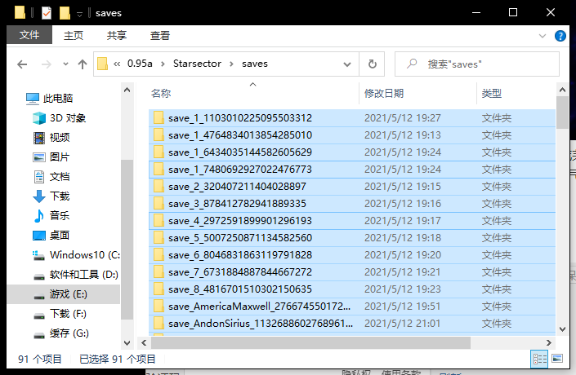
Task: Click the Starsector breadcrumb in address bar
Action: click(x=197, y=64)
